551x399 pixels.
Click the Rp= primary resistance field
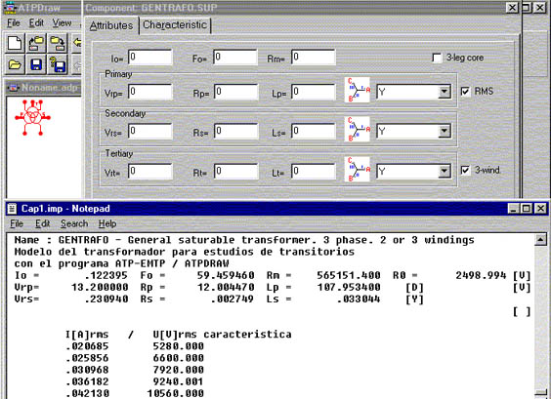point(235,92)
